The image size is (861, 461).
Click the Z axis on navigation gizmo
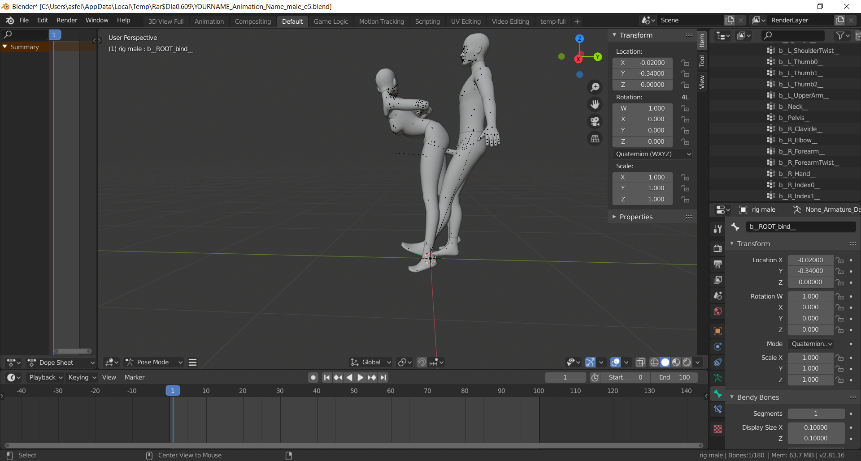pos(579,38)
